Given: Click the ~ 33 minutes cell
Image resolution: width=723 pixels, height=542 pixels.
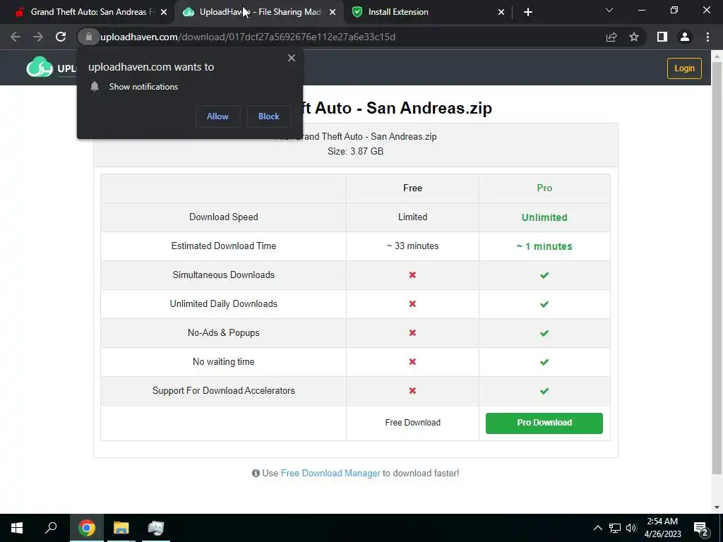Looking at the screenshot, I should [412, 246].
